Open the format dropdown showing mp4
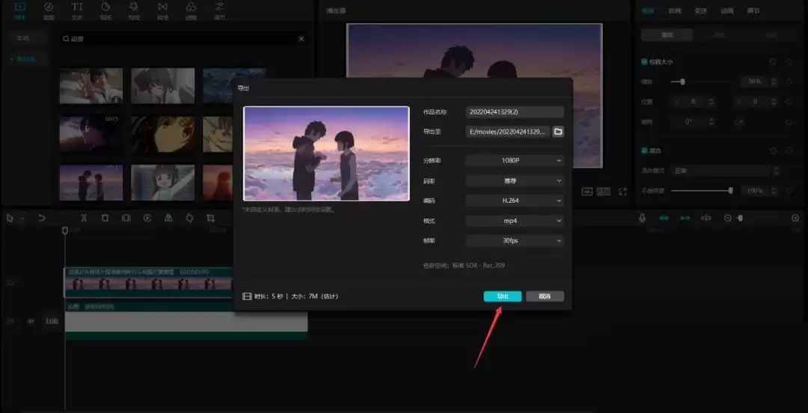808x413 pixels. click(x=514, y=221)
